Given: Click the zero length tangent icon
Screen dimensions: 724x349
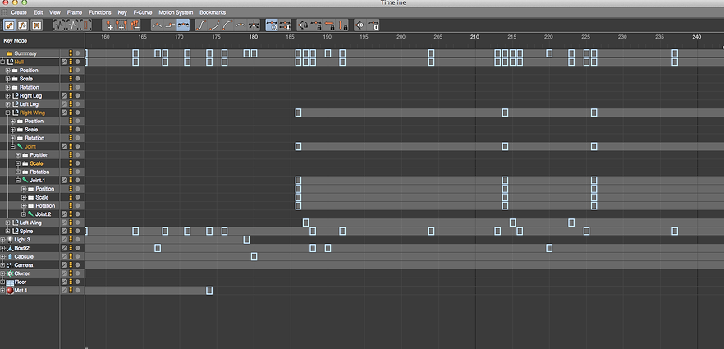Looking at the screenshot, I should tap(373, 25).
